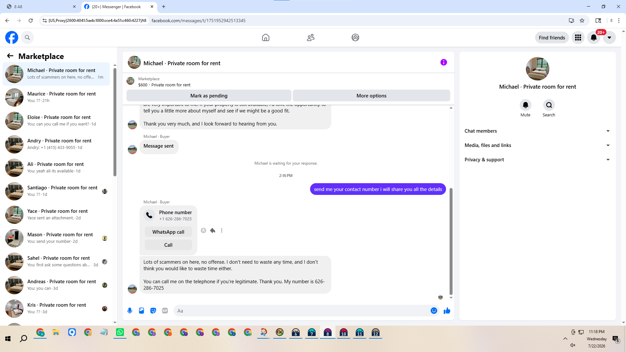Reload the page
The height and width of the screenshot is (352, 626).
(x=31, y=21)
